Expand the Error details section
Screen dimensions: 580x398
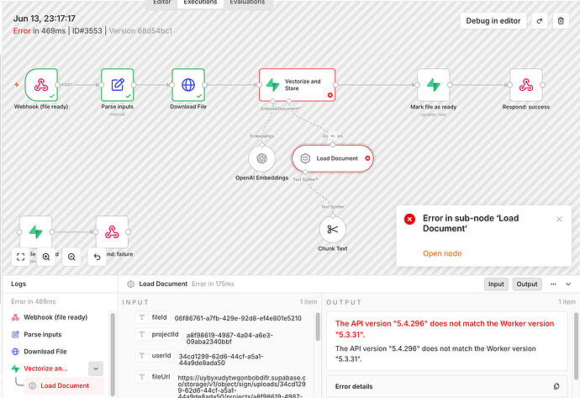pyautogui.click(x=447, y=386)
